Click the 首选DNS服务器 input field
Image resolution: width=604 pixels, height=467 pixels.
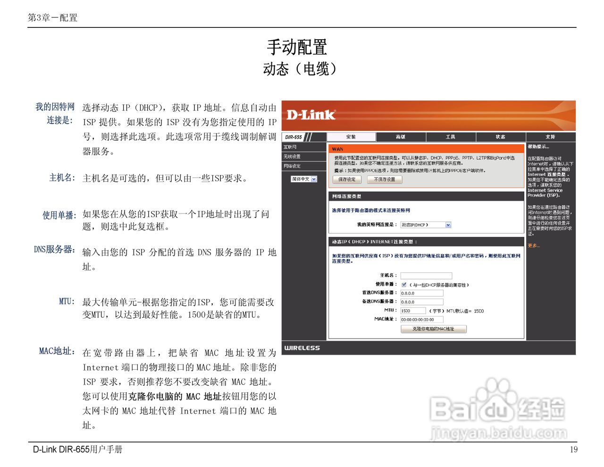coord(422,293)
